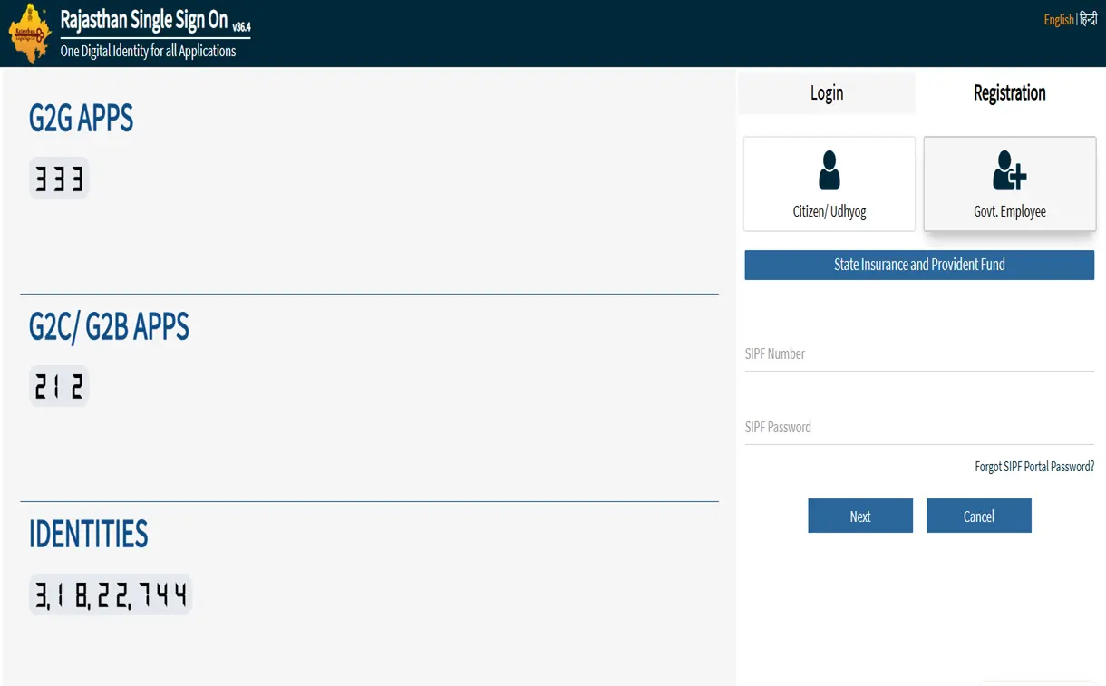Click State Insurance and Provident Fund button
1106x686 pixels.
point(919,265)
